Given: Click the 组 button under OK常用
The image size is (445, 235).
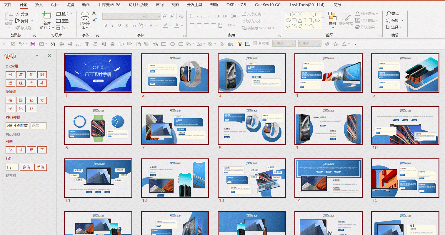Looking at the screenshot, I should [21, 83].
